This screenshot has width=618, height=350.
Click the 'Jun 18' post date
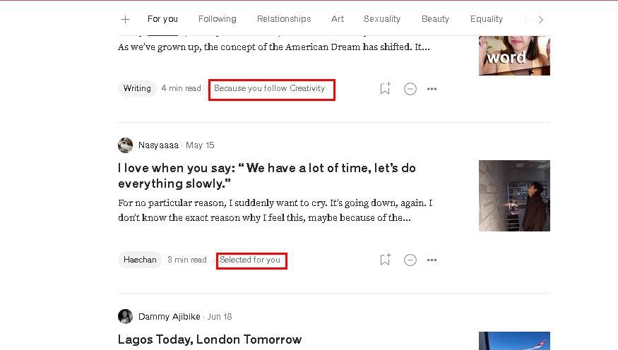pos(220,317)
